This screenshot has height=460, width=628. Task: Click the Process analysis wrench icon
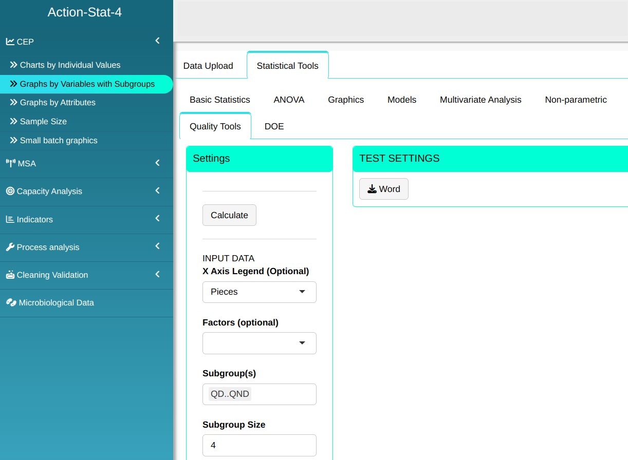pos(10,247)
